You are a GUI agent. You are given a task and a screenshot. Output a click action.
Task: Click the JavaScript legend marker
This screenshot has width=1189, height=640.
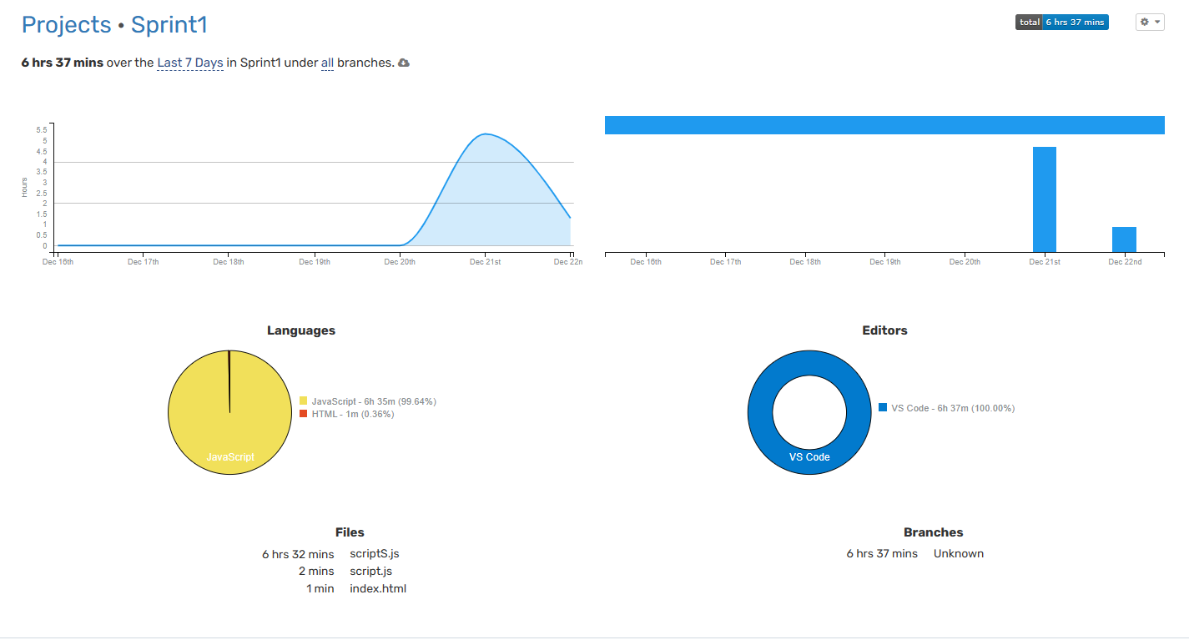[304, 401]
